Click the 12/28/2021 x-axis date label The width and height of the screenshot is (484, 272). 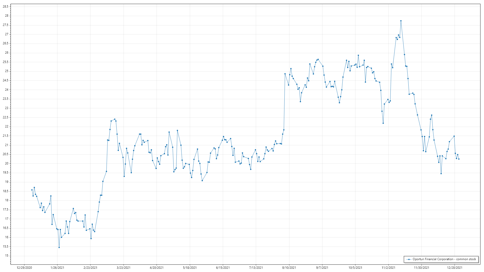click(455, 267)
